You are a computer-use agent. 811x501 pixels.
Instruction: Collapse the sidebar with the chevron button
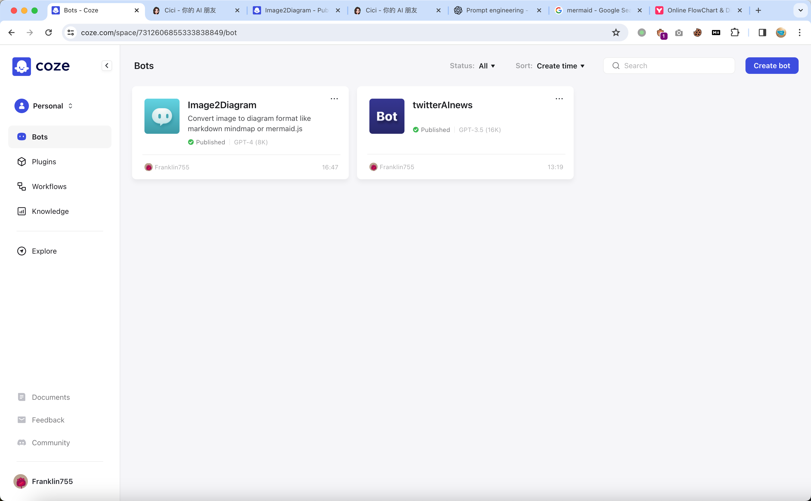point(107,66)
